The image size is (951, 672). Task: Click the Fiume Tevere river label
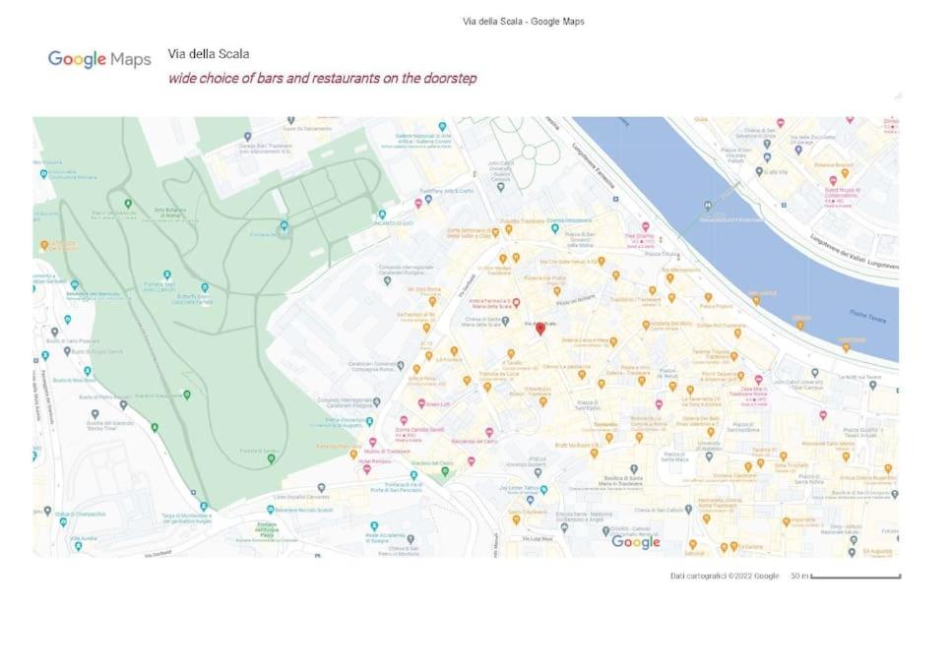[x=868, y=316]
